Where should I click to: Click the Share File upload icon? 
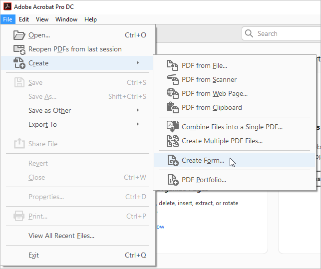(19, 143)
